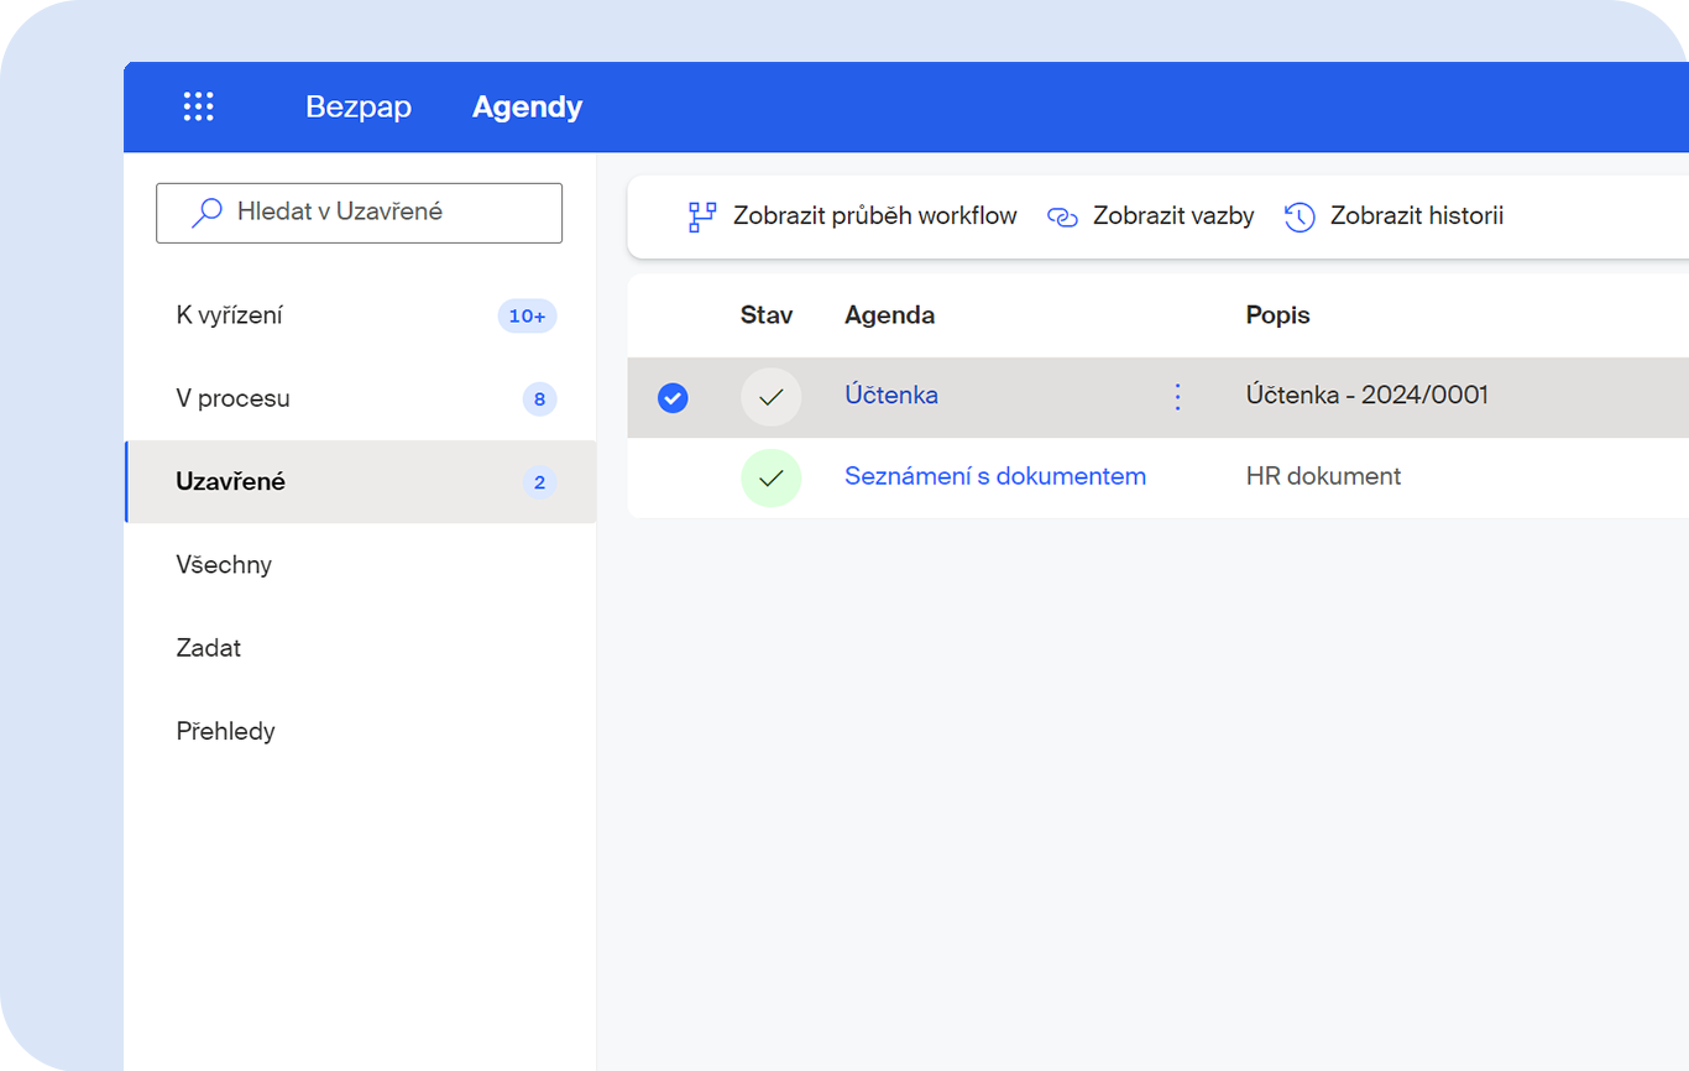This screenshot has width=1689, height=1071.
Task: Click the Agenda column header
Action: [x=890, y=315]
